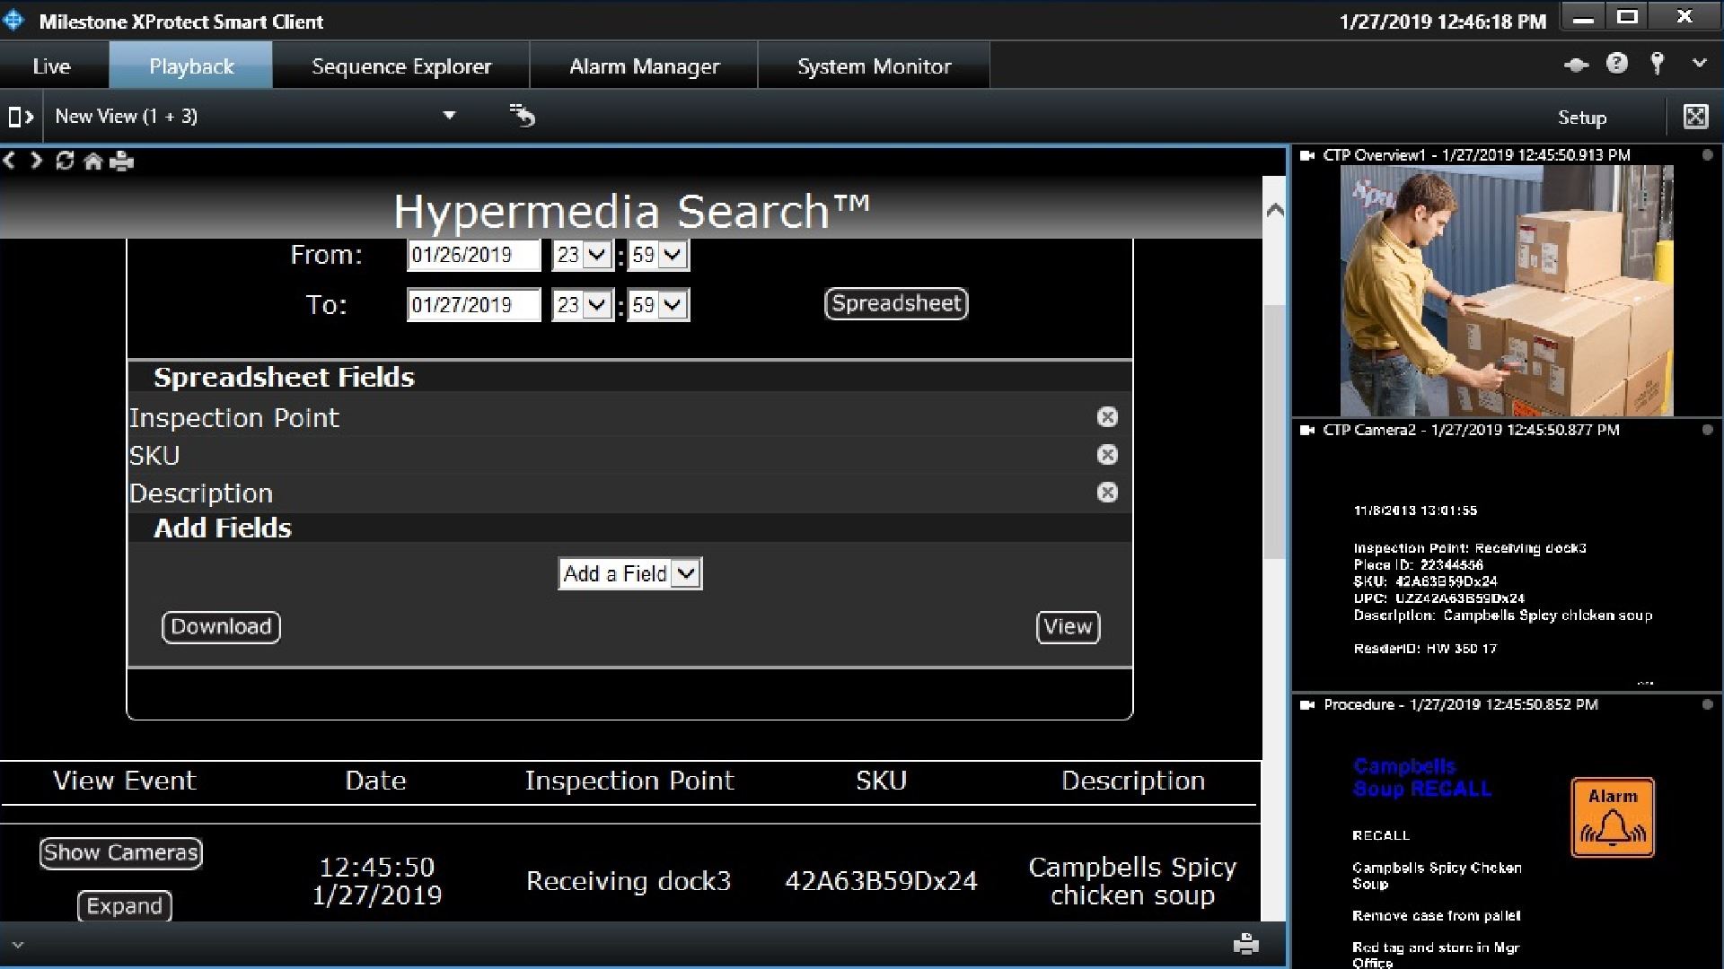Click Campbells Spicy chicken soup description cell
This screenshot has width=1724, height=969.
click(x=1132, y=881)
